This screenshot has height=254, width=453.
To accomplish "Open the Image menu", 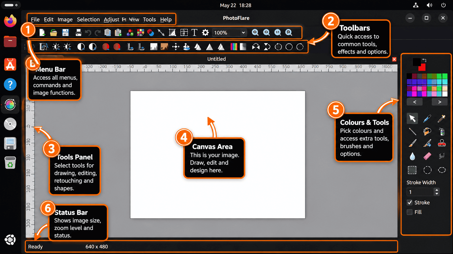I will tap(65, 19).
